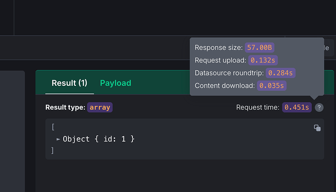336x192 pixels.
Task: Click the 57.00B response size value
Action: [x=260, y=48]
